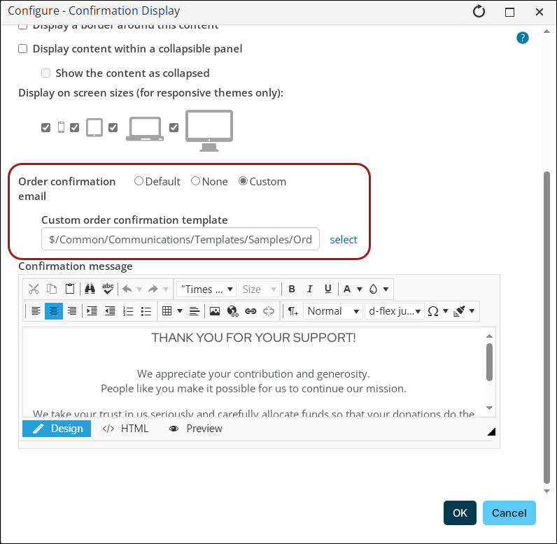Expand the insert table dropdown arrow
The height and width of the screenshot is (544, 557).
click(180, 311)
